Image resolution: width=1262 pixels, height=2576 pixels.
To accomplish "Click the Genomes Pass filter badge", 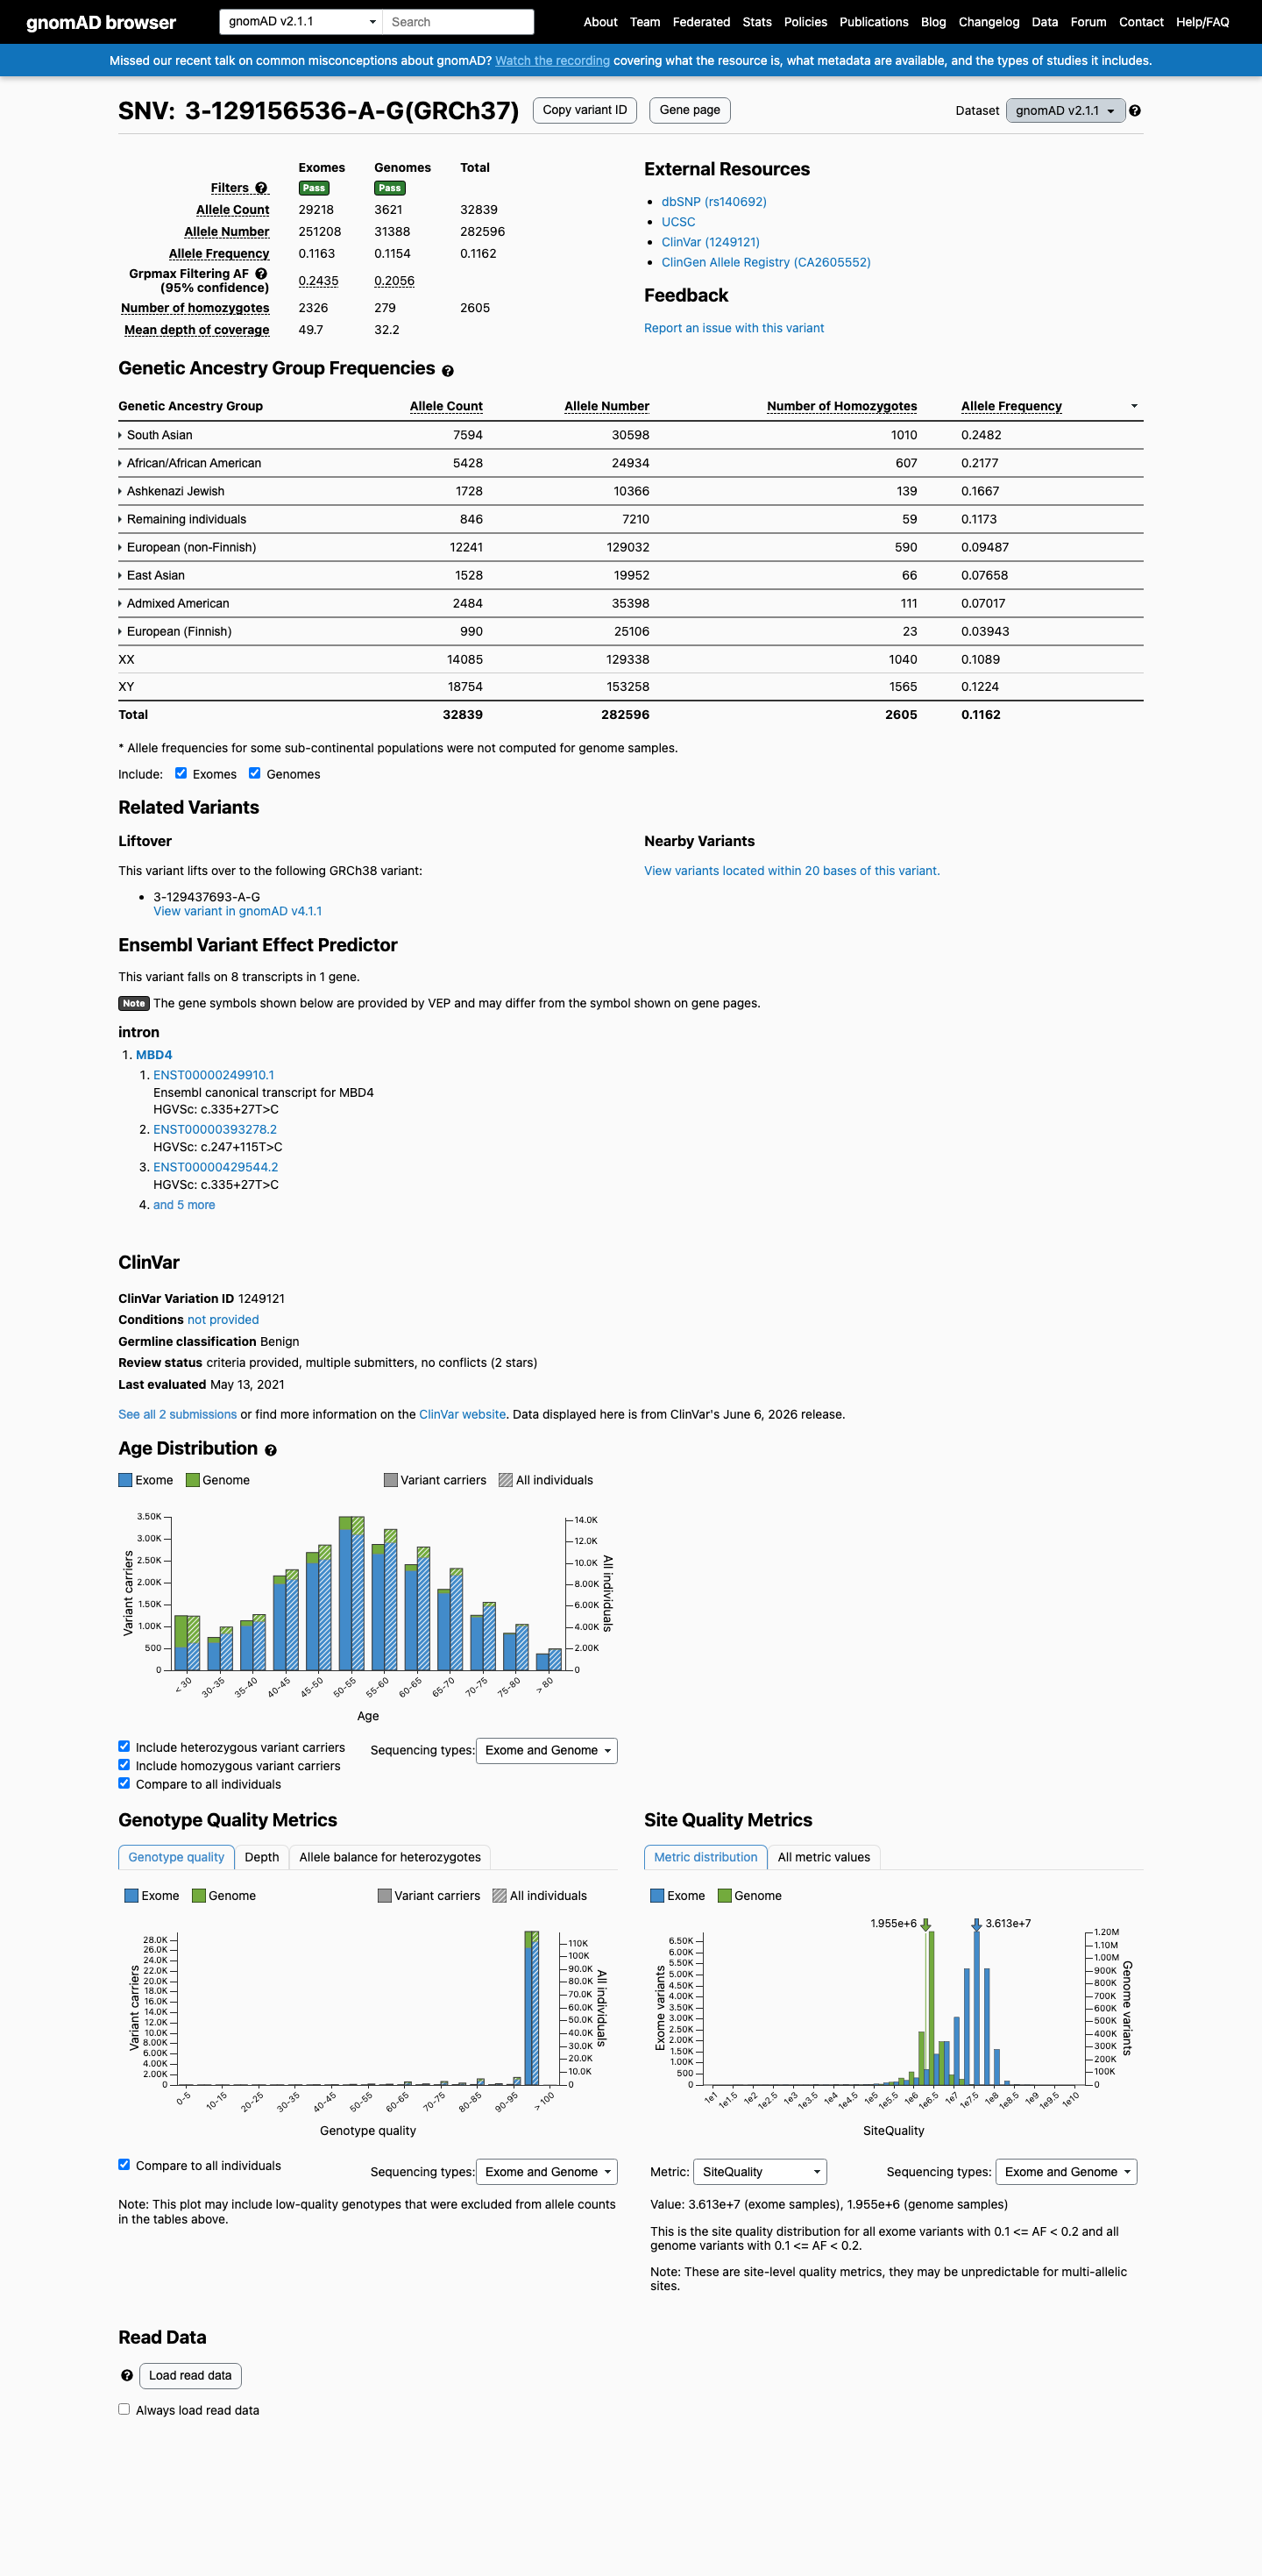I will tap(390, 188).
